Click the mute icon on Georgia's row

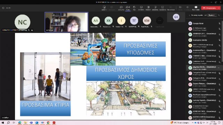coord(220,23)
